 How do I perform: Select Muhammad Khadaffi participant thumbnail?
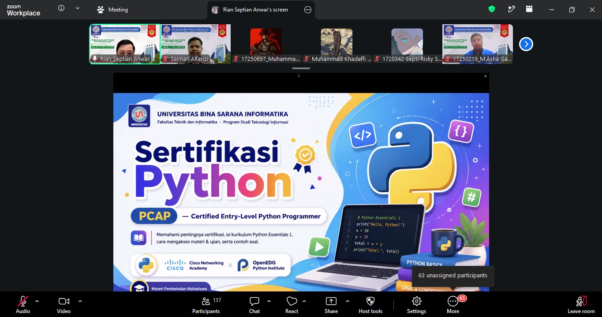[337, 44]
